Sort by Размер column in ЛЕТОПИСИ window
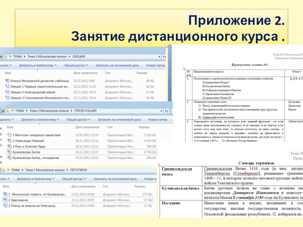 point(140,186)
